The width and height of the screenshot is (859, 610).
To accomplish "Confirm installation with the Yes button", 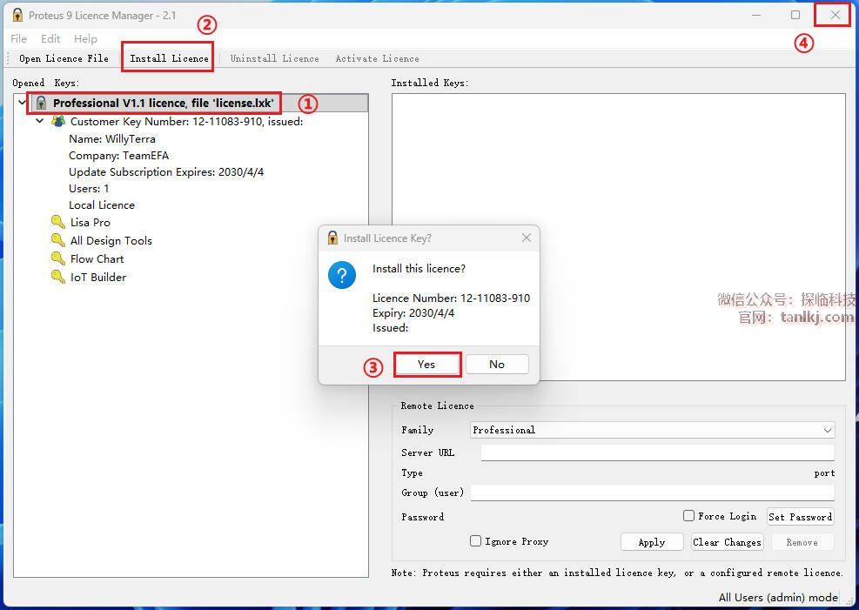I will [426, 364].
